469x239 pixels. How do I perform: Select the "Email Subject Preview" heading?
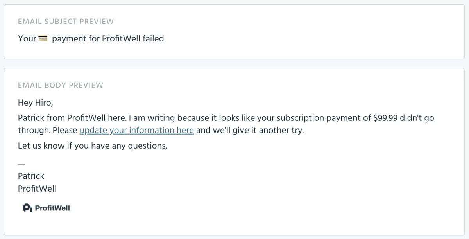(x=66, y=22)
